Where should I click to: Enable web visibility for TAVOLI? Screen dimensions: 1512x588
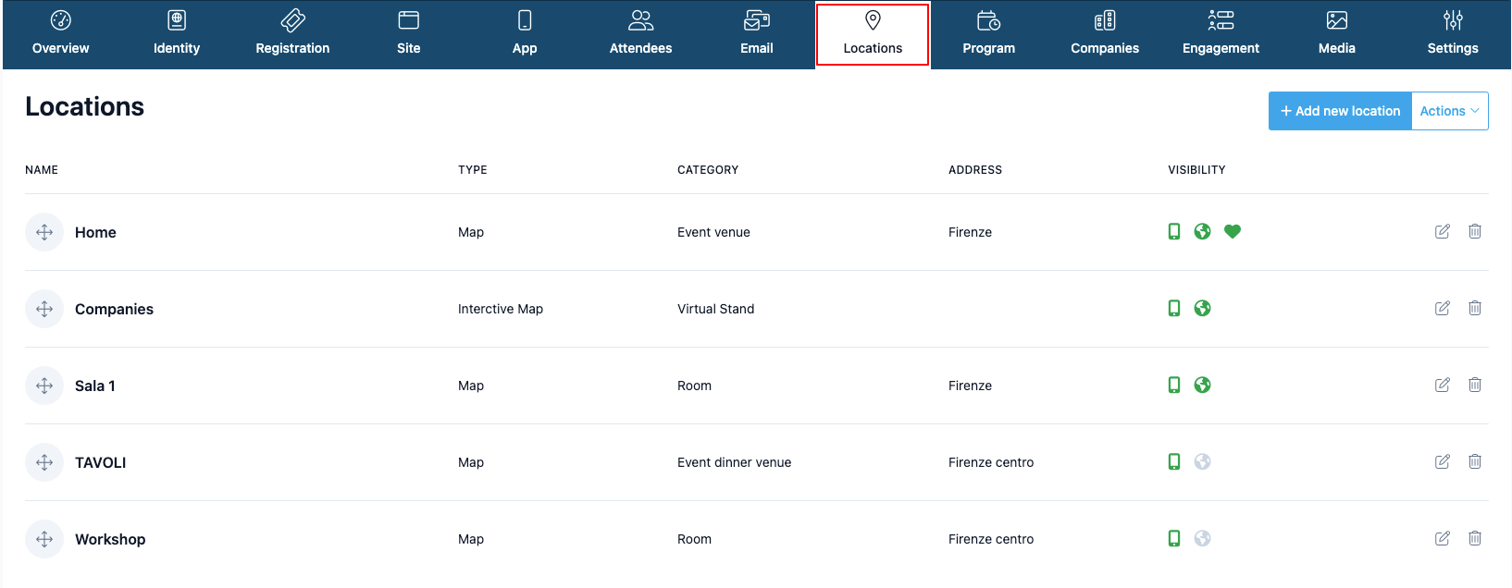(1202, 461)
